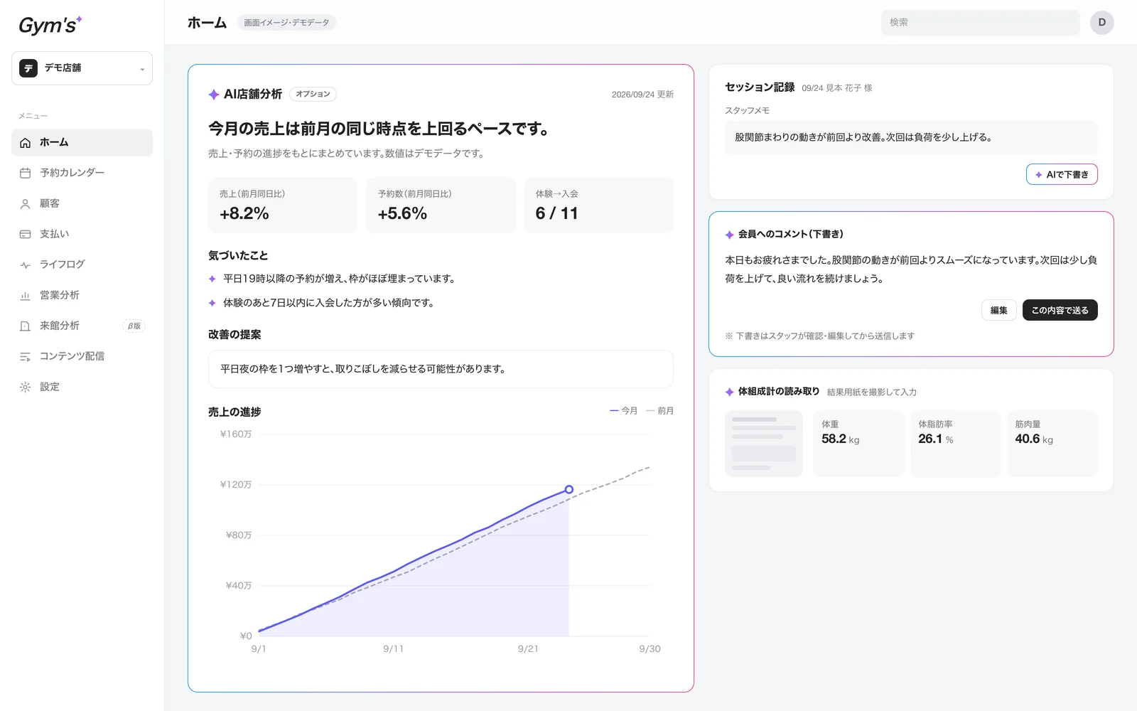The height and width of the screenshot is (711, 1137).
Task: Click sparkle icon beside 会員へのコメント
Action: tap(729, 235)
